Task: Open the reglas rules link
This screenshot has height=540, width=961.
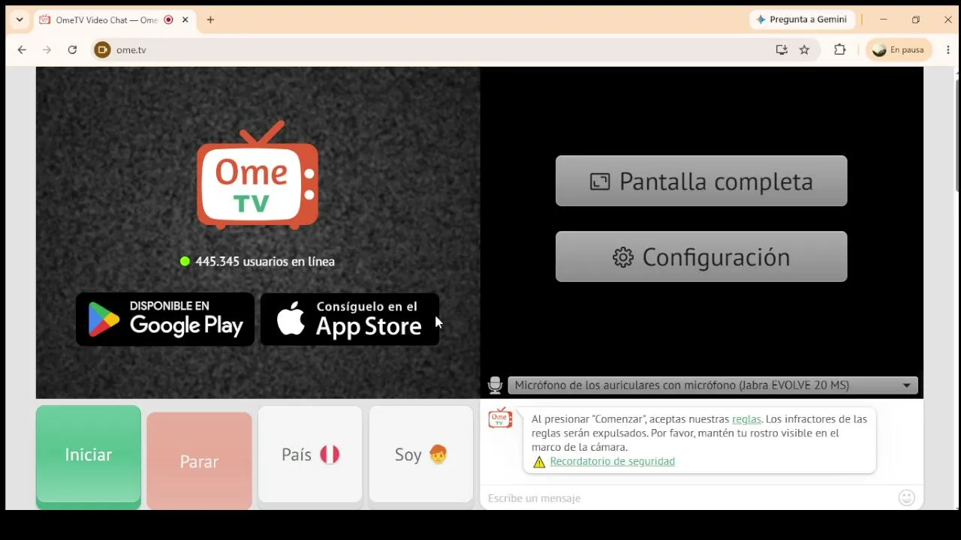Action: point(746,419)
